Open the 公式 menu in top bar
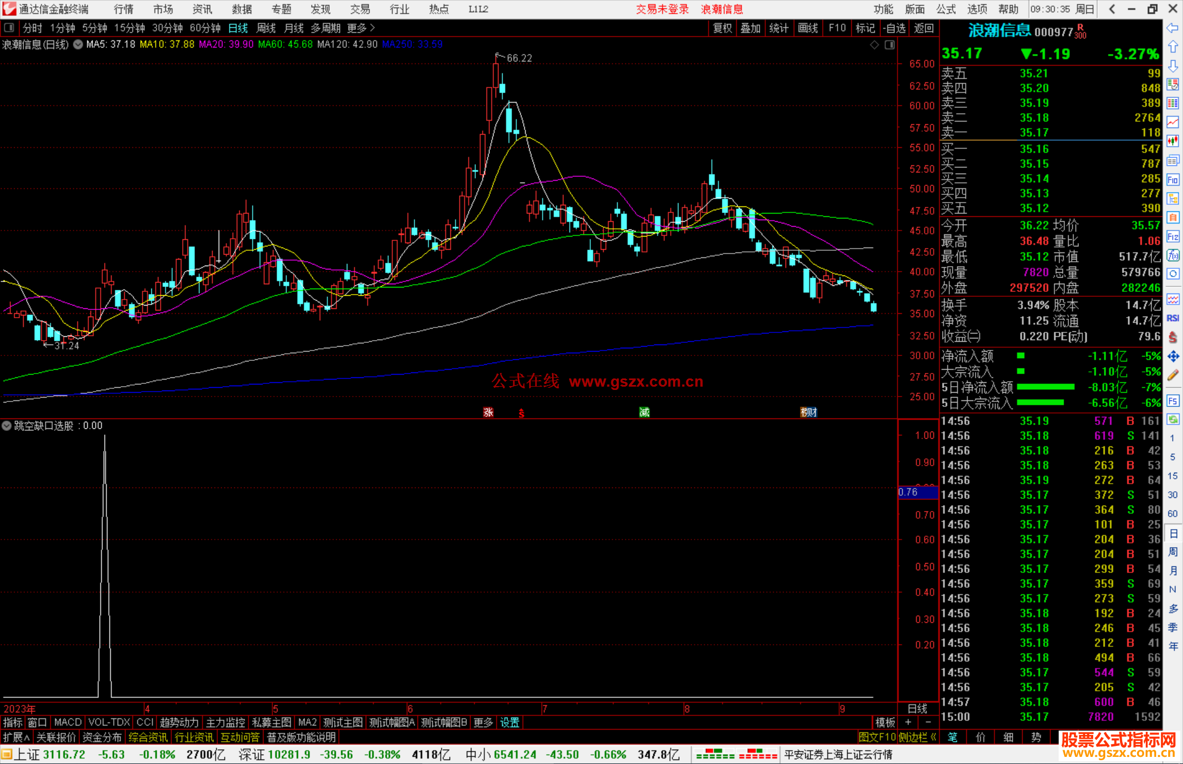The height and width of the screenshot is (764, 1183). 945,9
